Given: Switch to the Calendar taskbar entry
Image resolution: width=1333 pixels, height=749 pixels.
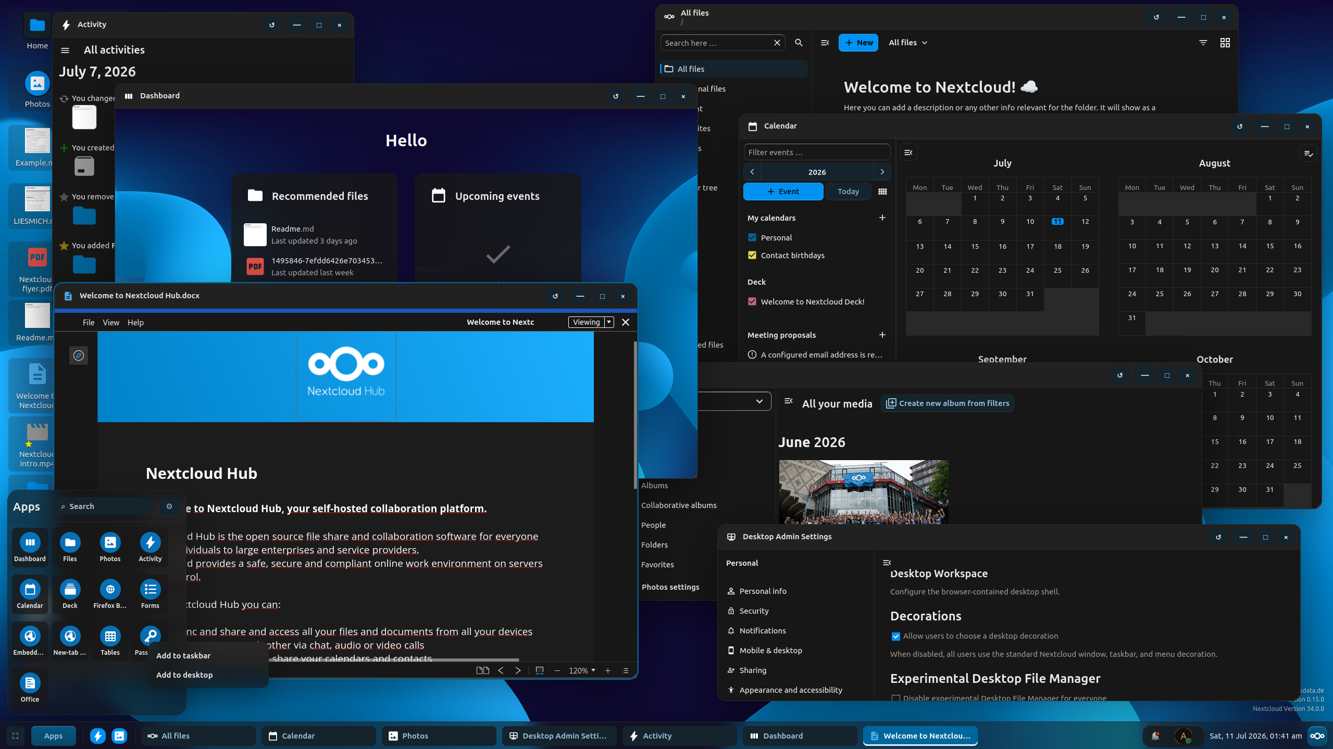Looking at the screenshot, I should 318,736.
